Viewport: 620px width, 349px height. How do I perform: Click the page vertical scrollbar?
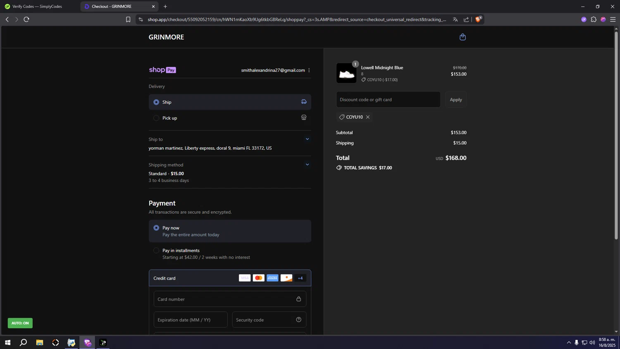click(616, 135)
